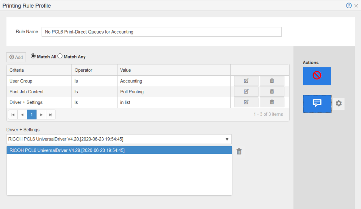This screenshot has width=361, height=209.
Task: Edit the User Group criteria row
Action: pos(246,81)
